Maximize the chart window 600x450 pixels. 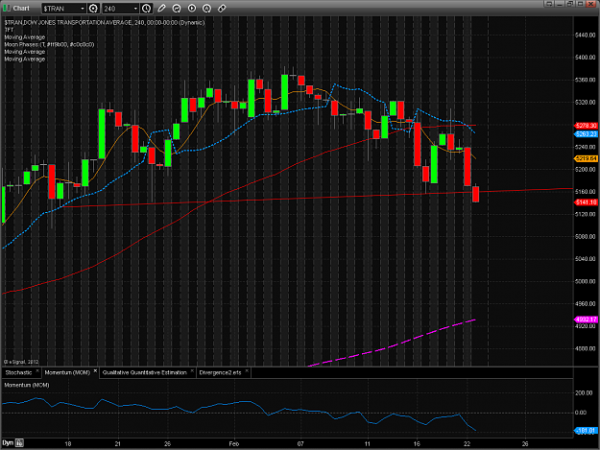pyautogui.click(x=580, y=4)
